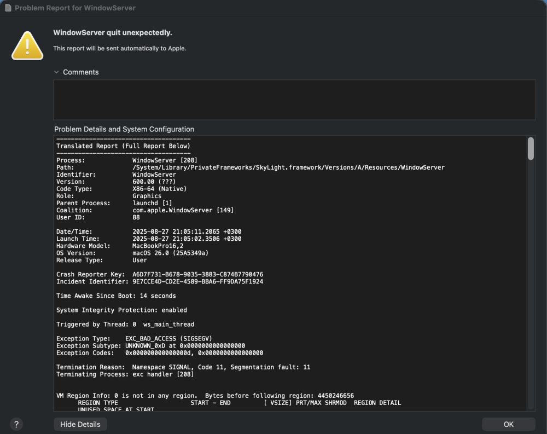Click 'Problem Details and System Configuration' label
Image resolution: width=547 pixels, height=434 pixels.
click(124, 129)
